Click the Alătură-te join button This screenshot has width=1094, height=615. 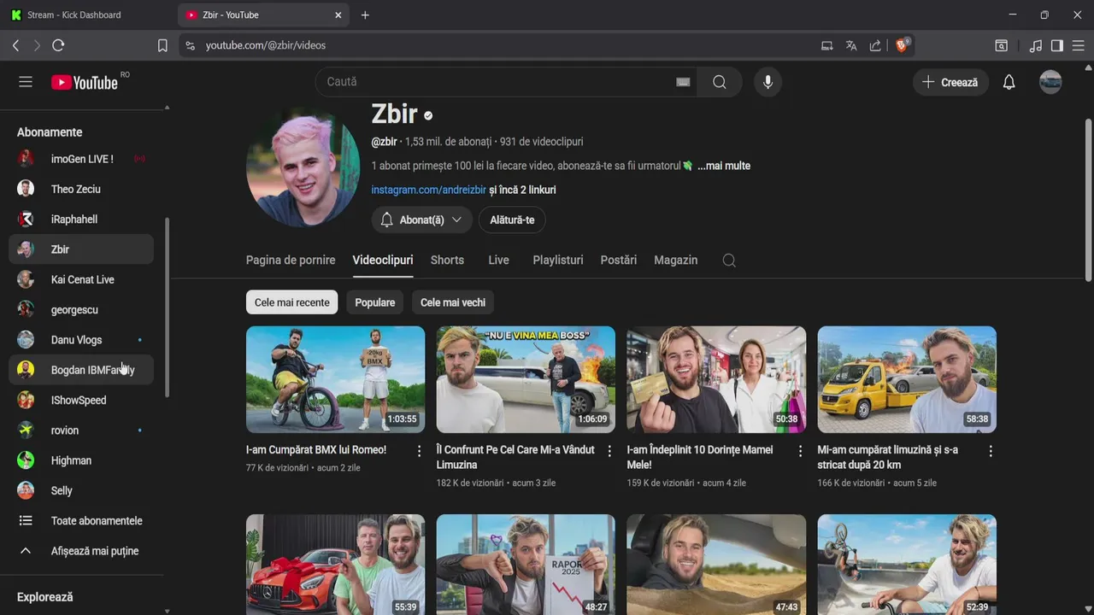512,220
